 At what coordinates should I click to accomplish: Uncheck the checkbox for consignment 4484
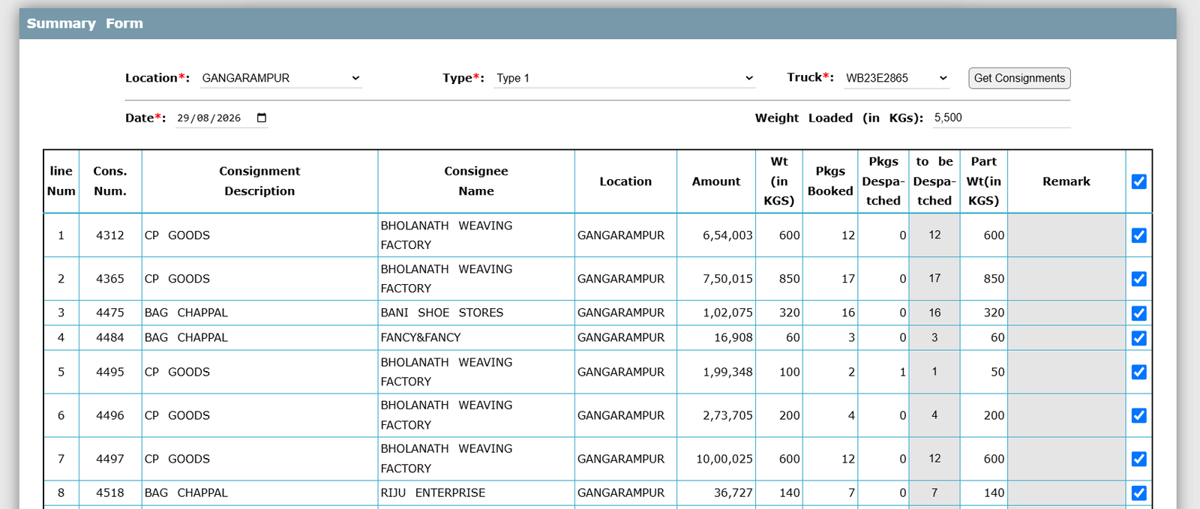1138,338
